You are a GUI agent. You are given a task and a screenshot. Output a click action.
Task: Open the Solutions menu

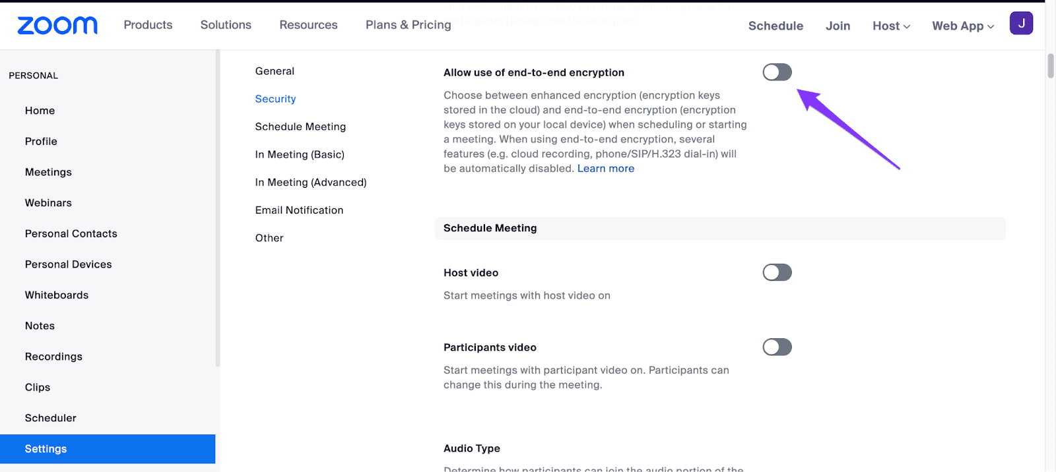point(225,25)
